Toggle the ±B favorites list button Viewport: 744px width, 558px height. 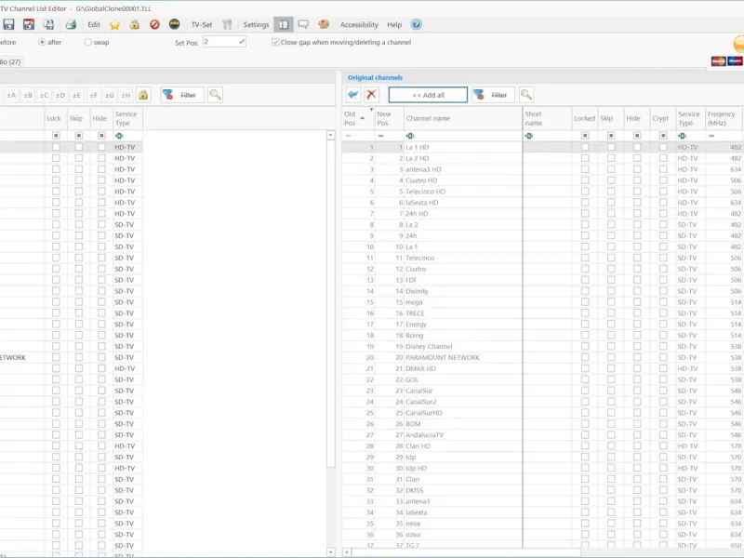click(28, 96)
